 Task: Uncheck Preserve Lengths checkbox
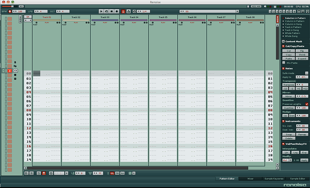click(307, 104)
